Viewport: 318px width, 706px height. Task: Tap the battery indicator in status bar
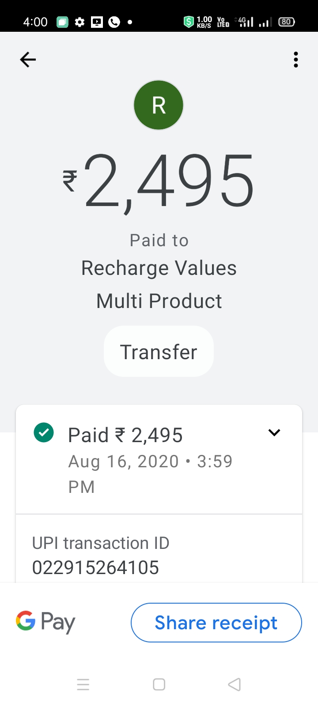click(x=287, y=22)
